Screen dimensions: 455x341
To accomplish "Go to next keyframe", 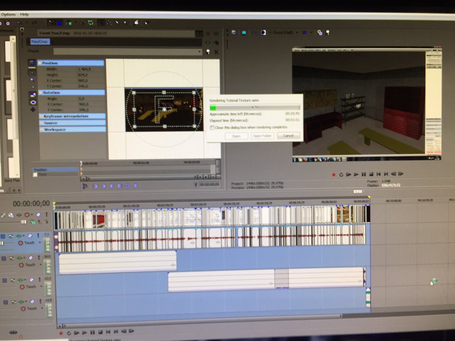I will pyautogui.click(x=112, y=186).
